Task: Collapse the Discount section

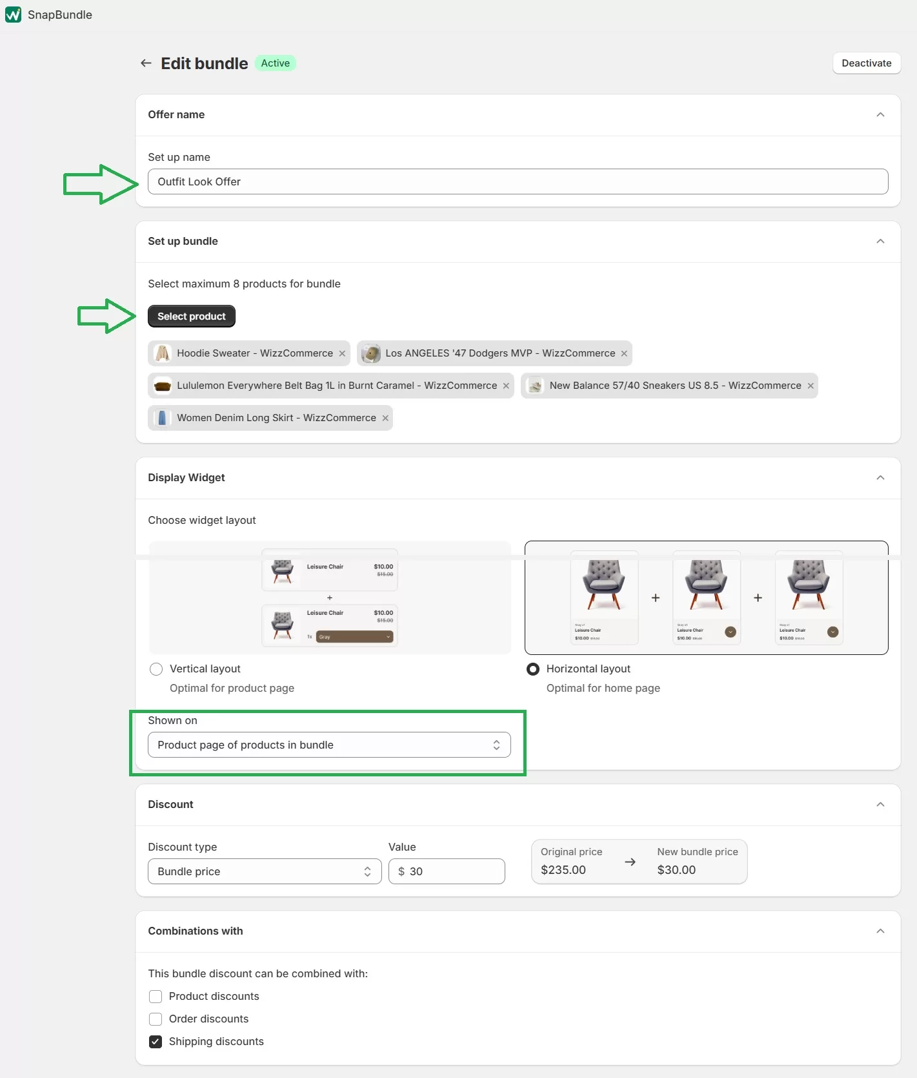Action: coord(880,805)
